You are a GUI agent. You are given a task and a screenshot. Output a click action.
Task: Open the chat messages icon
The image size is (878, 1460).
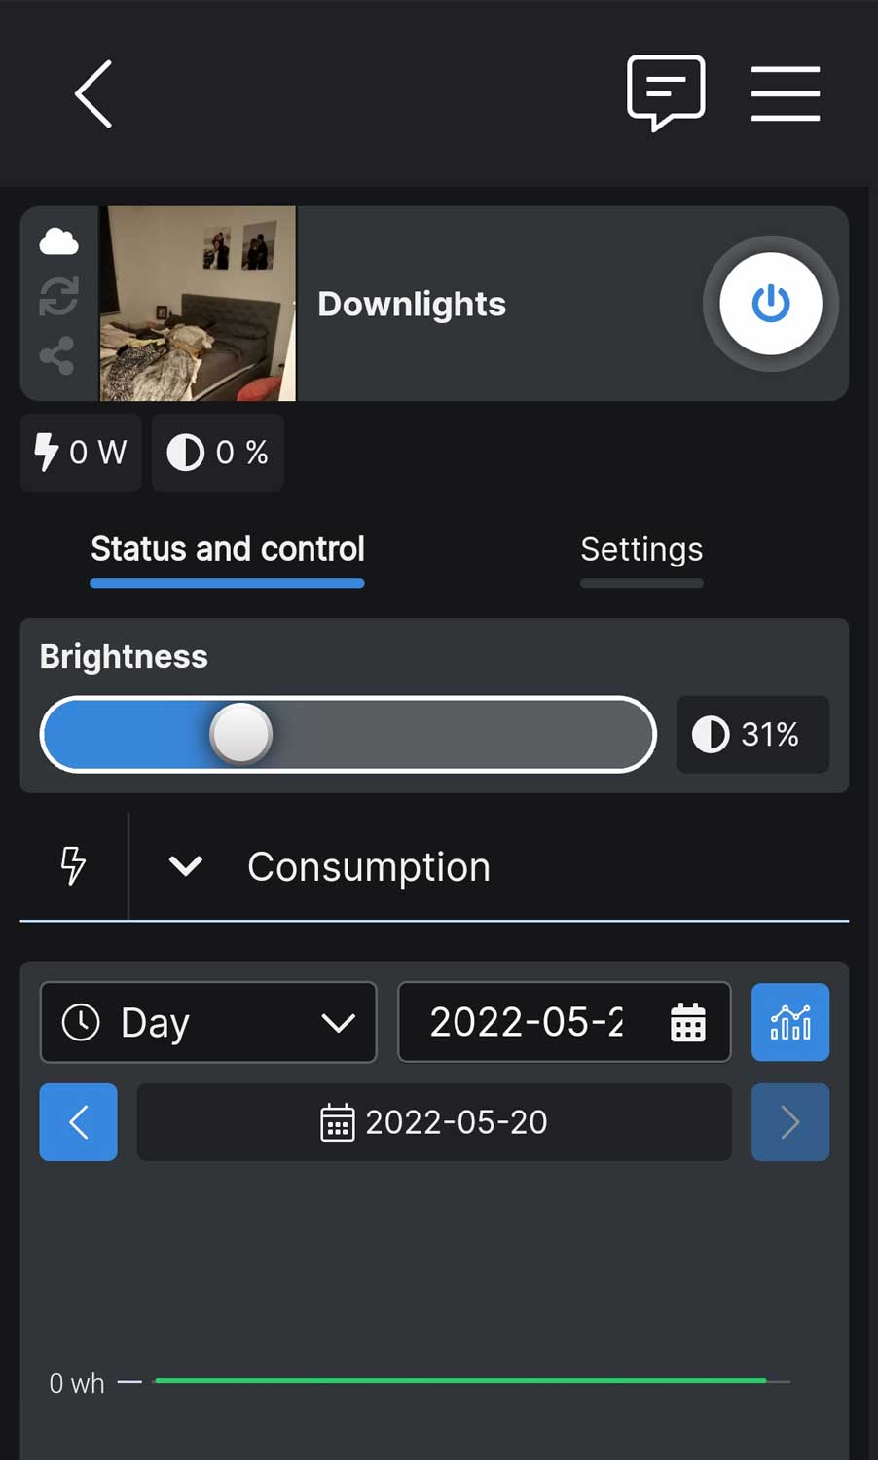666,92
